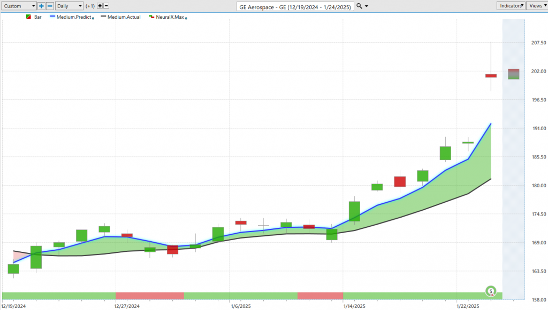This screenshot has width=548, height=310.
Task: Click the dot next to Medium.Predict
Action: tap(93, 18)
